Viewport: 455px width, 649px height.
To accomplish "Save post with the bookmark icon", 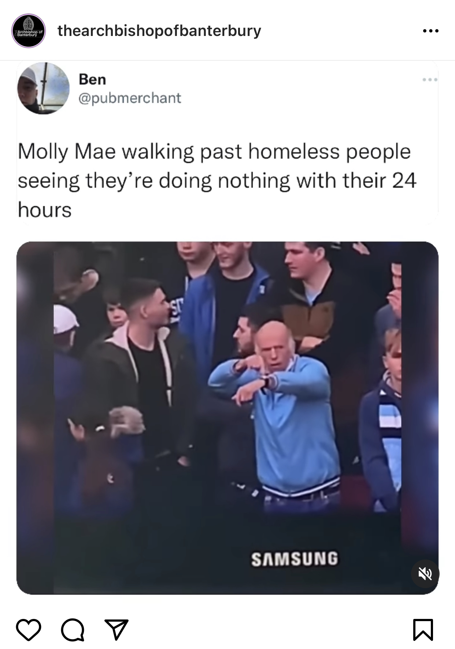I will (x=423, y=630).
